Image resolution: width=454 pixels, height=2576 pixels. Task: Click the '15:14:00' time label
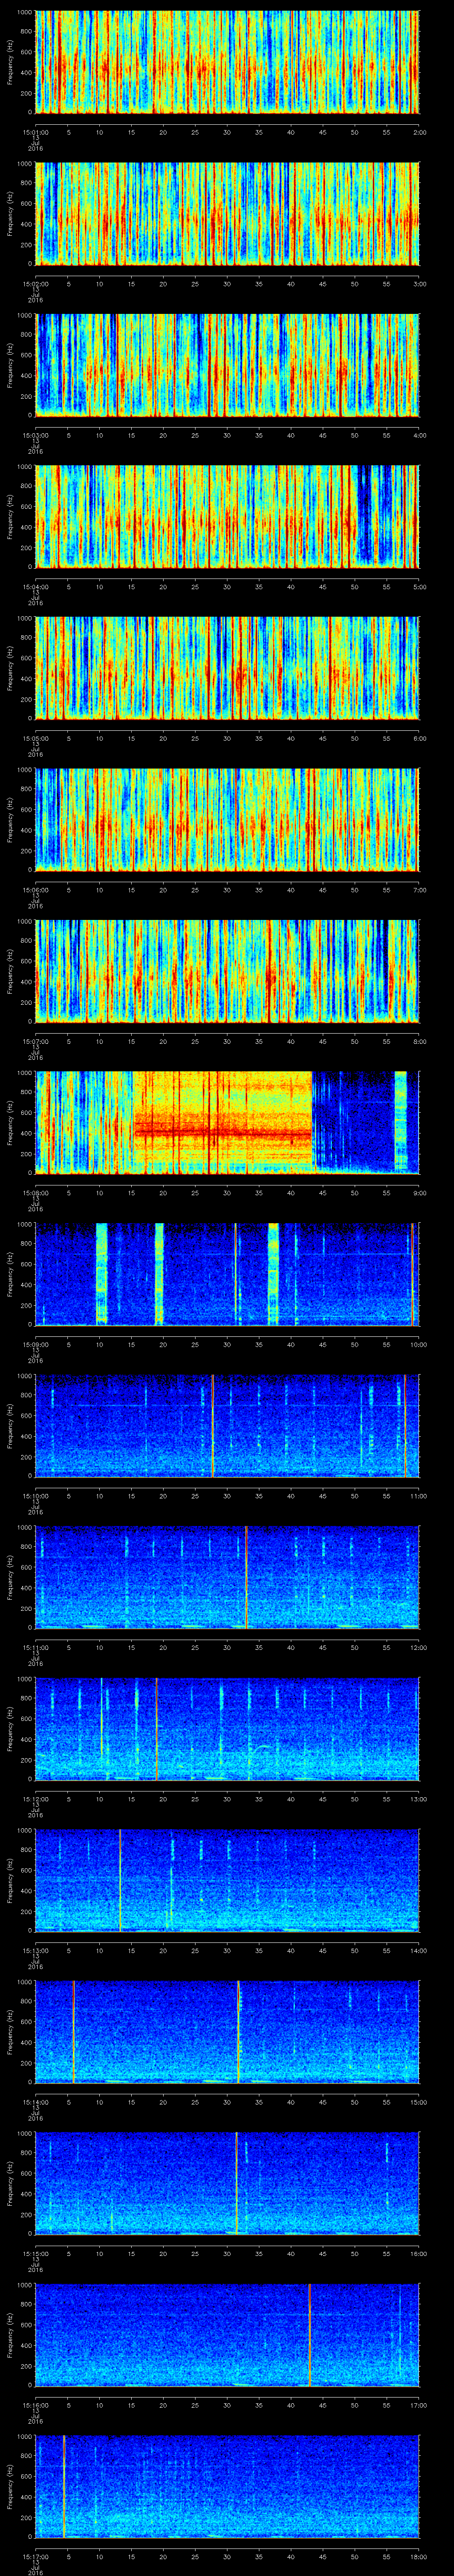pos(36,2101)
